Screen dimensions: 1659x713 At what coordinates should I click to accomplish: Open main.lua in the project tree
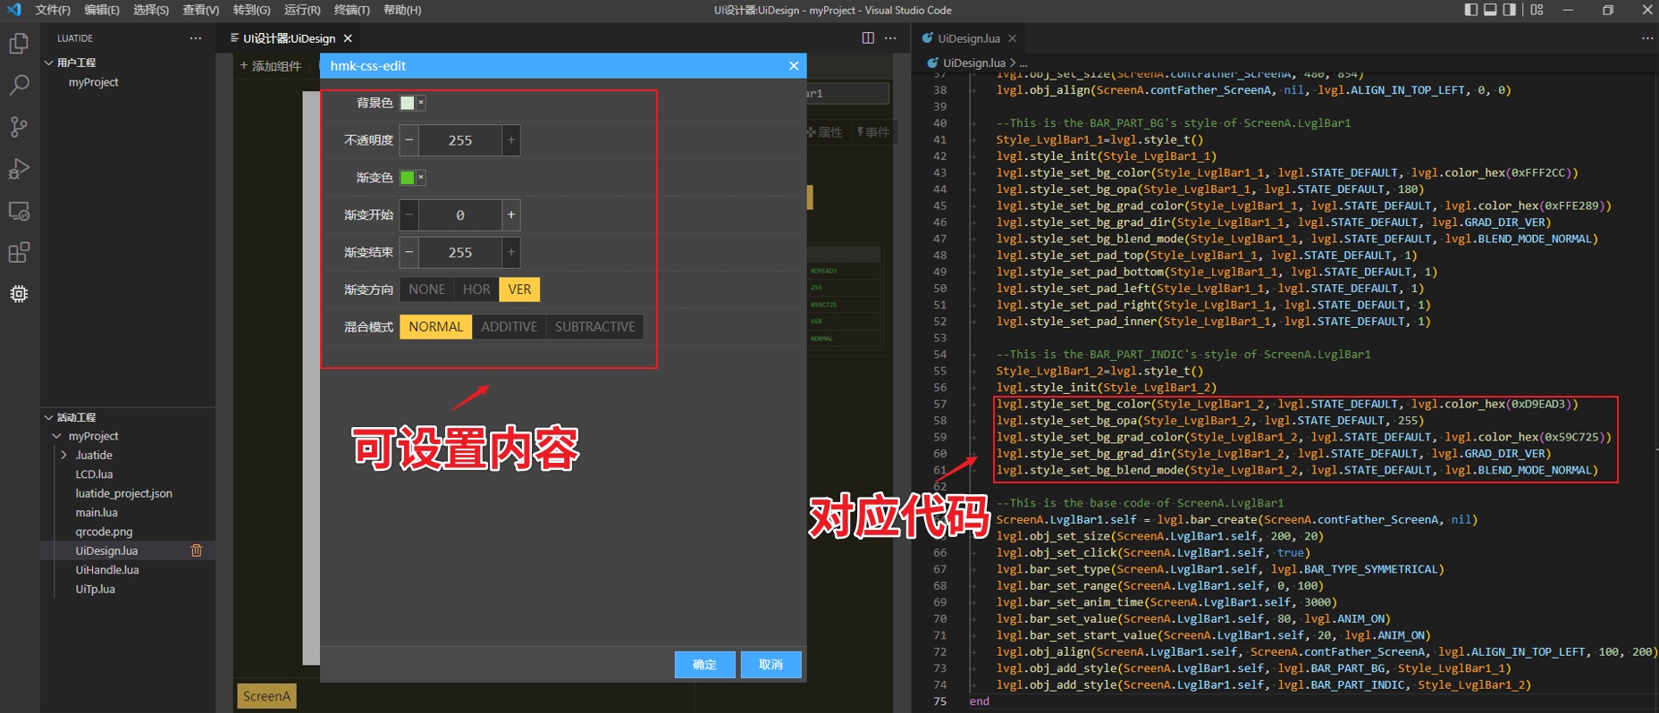tap(97, 513)
